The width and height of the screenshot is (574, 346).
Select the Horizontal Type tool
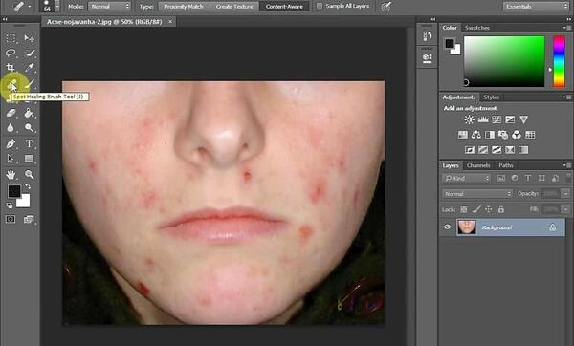click(29, 143)
